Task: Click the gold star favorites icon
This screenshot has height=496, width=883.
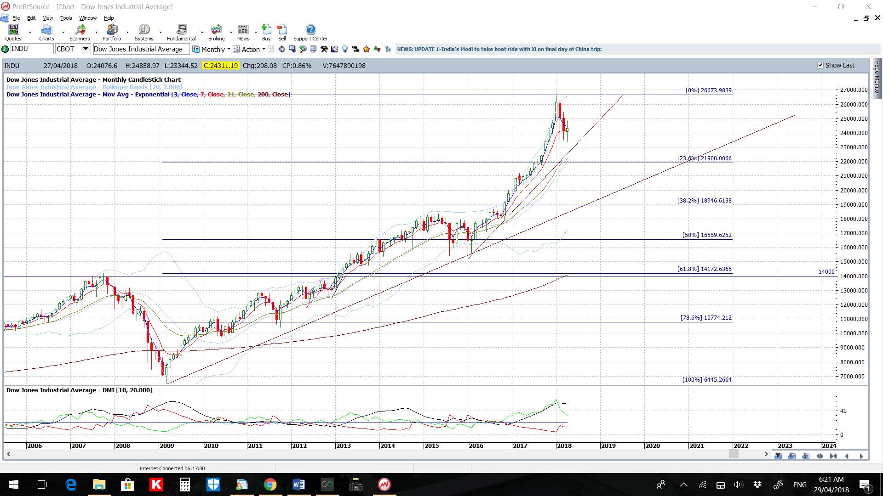Action: pyautogui.click(x=367, y=49)
